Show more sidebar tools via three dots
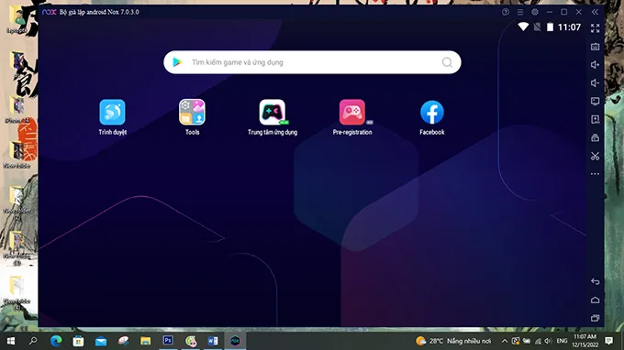Viewport: 624px width, 350px height. click(595, 174)
